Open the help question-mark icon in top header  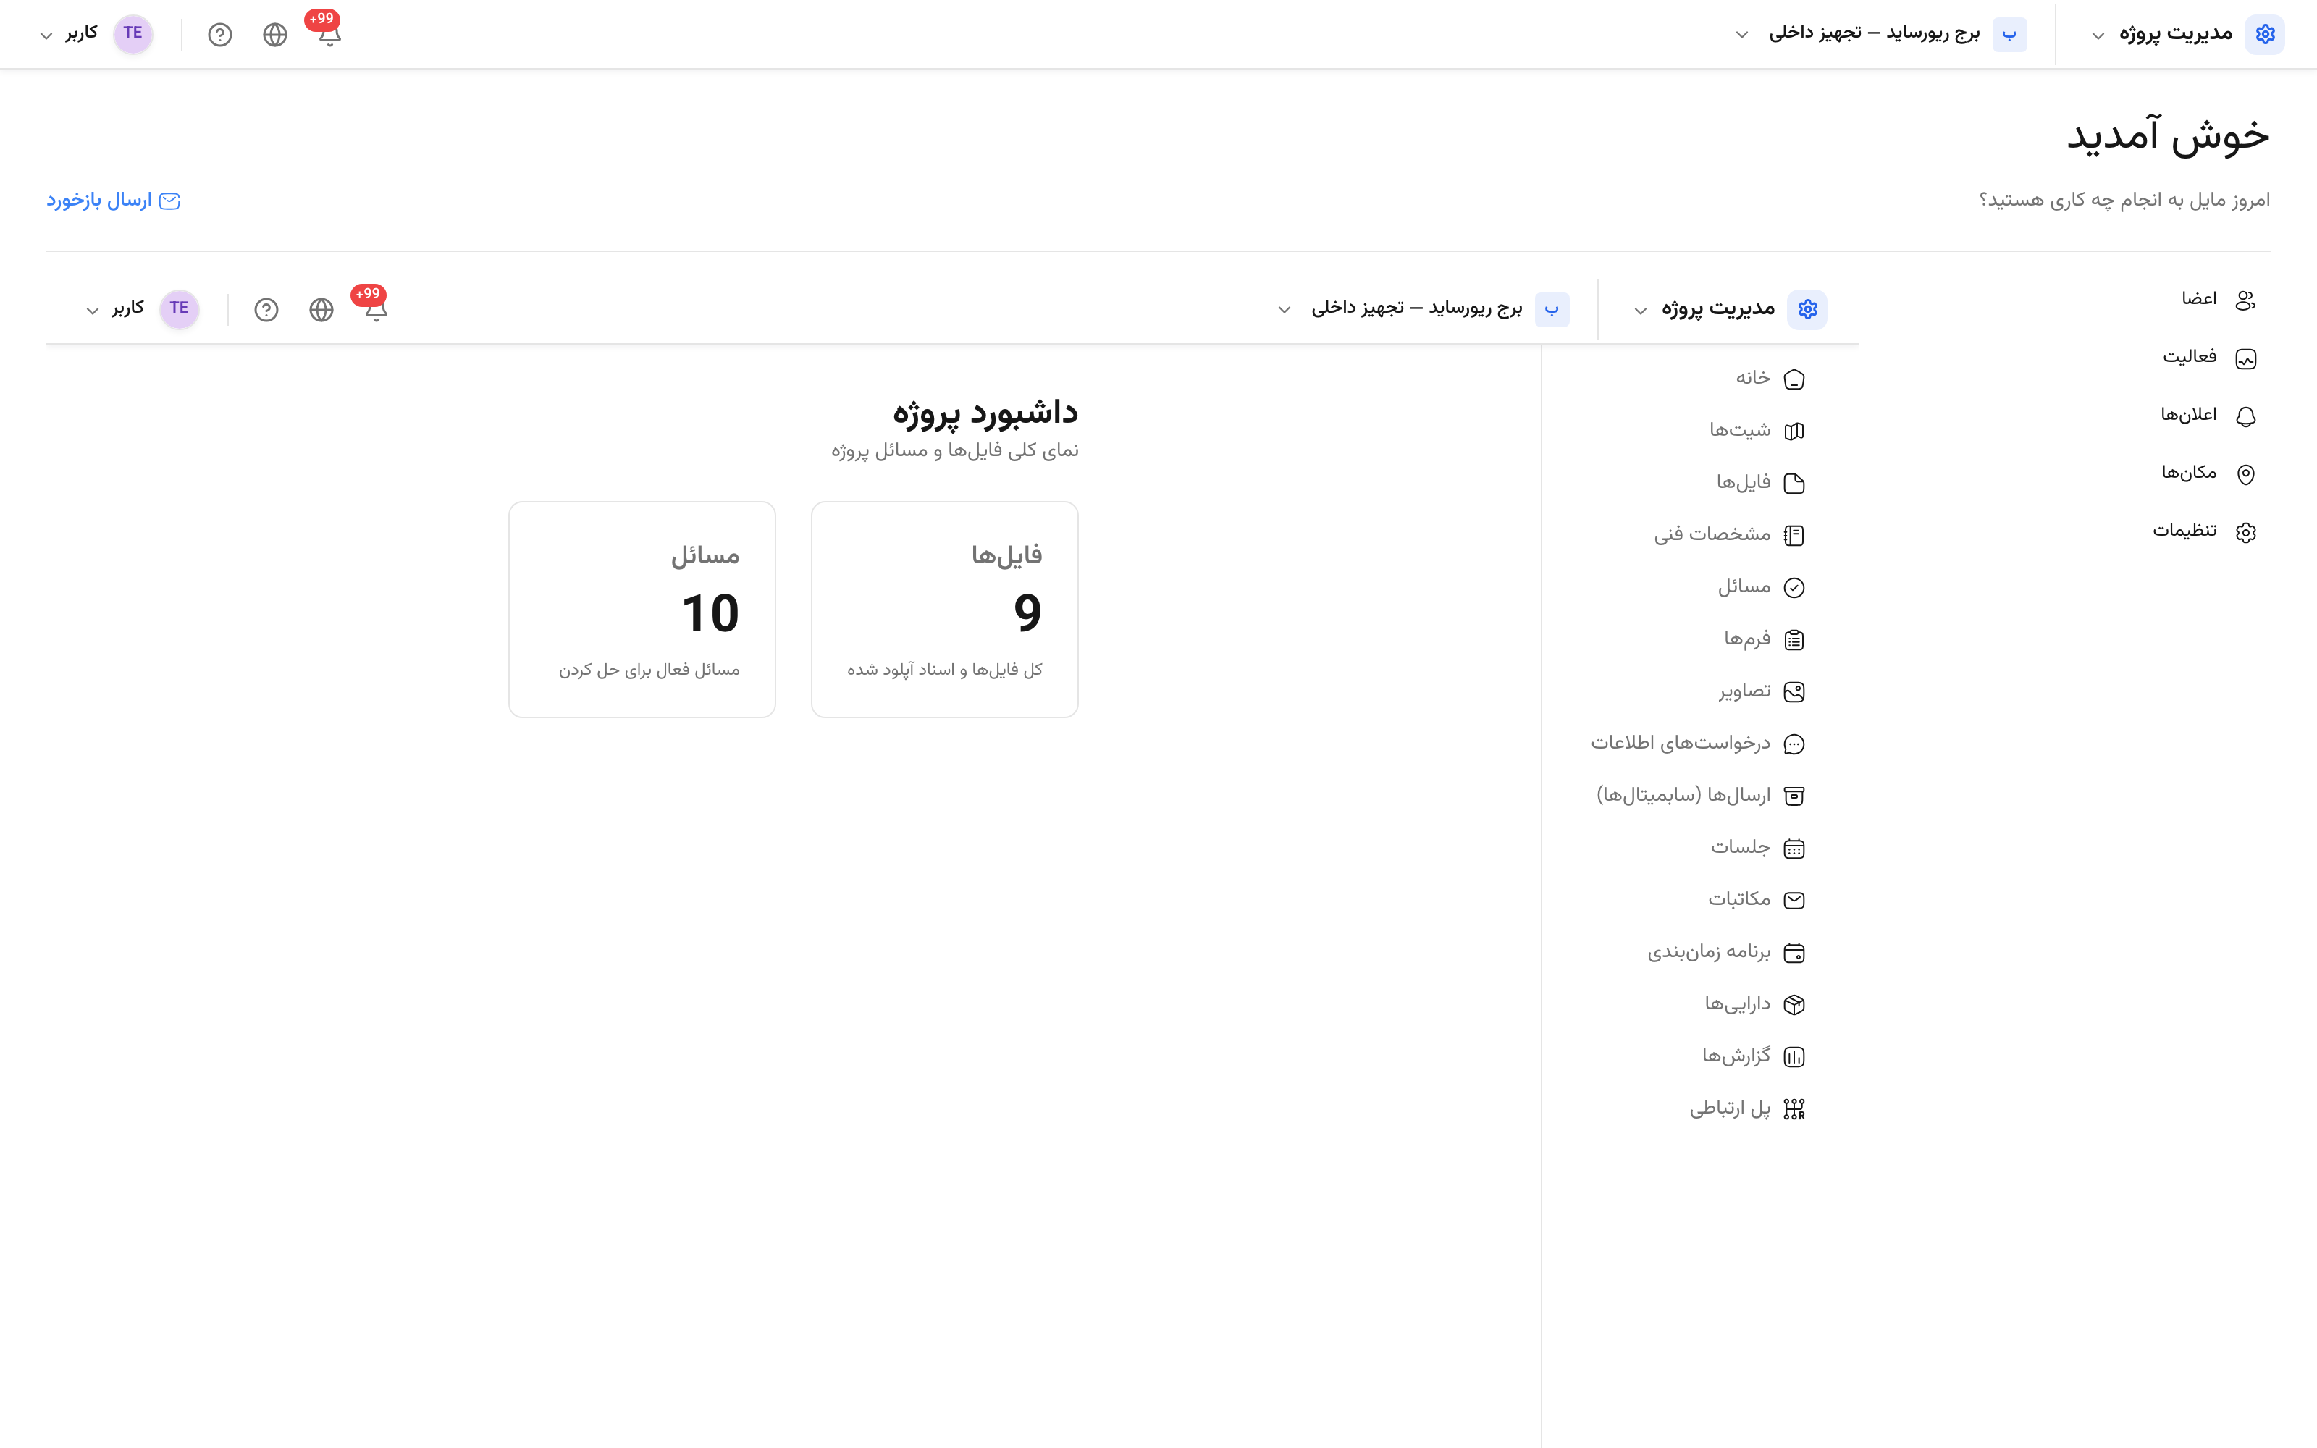tap(220, 35)
